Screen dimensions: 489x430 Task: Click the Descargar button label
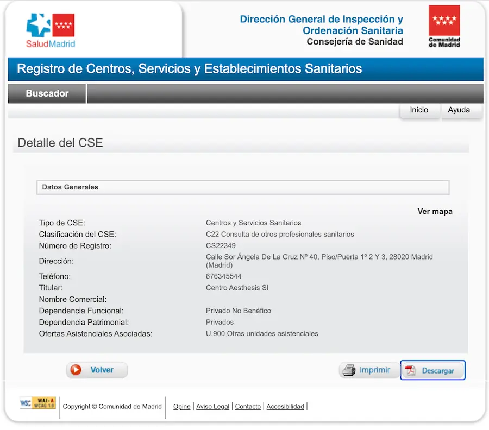coord(438,370)
